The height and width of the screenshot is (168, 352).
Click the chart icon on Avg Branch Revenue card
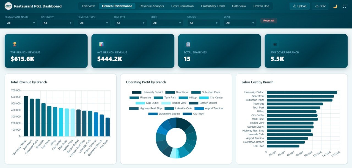tap(101, 44)
